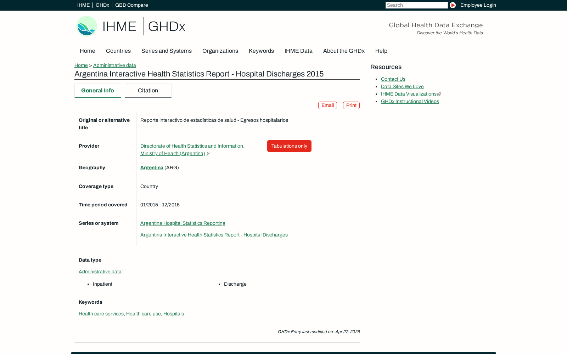
Task: Open the Help menu
Action: pos(381,51)
